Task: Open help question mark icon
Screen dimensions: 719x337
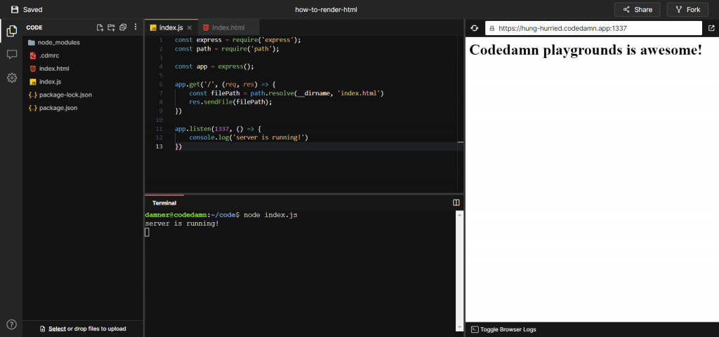Action: pos(12,324)
